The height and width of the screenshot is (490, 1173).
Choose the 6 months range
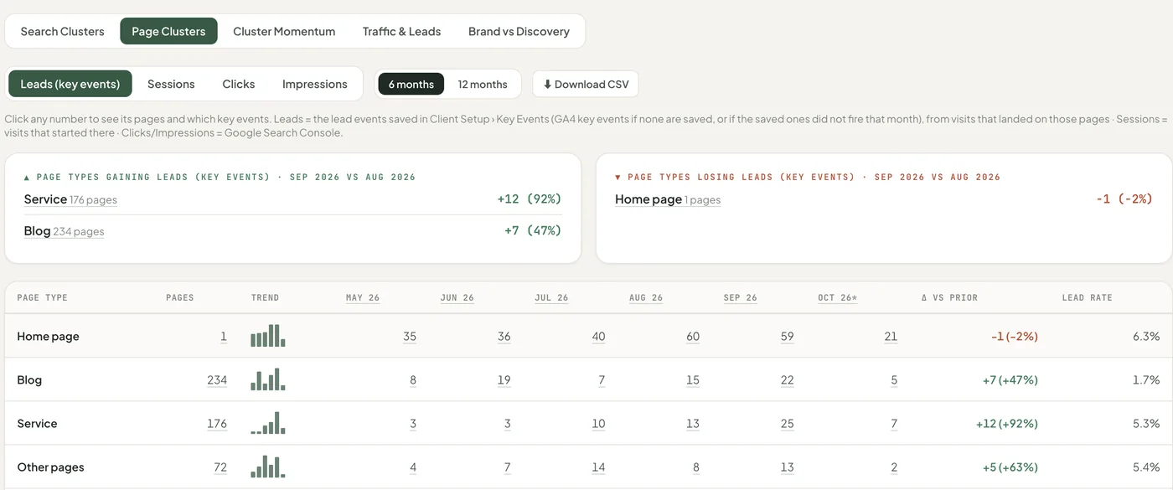tap(411, 84)
